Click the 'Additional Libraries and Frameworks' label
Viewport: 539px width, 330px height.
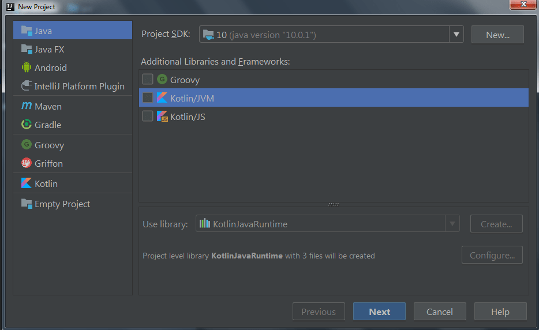215,61
